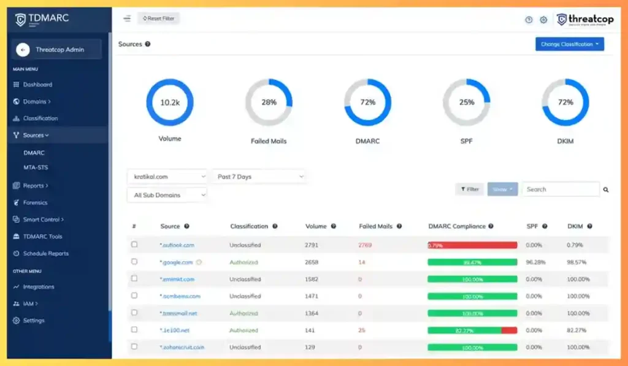Tick the checkbox for emimkt.com row
Viewport: 628px width, 366px height.
point(134,278)
